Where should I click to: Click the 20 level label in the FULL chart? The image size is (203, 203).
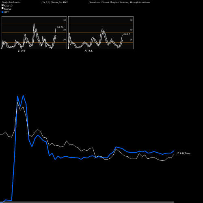tap(131, 39)
